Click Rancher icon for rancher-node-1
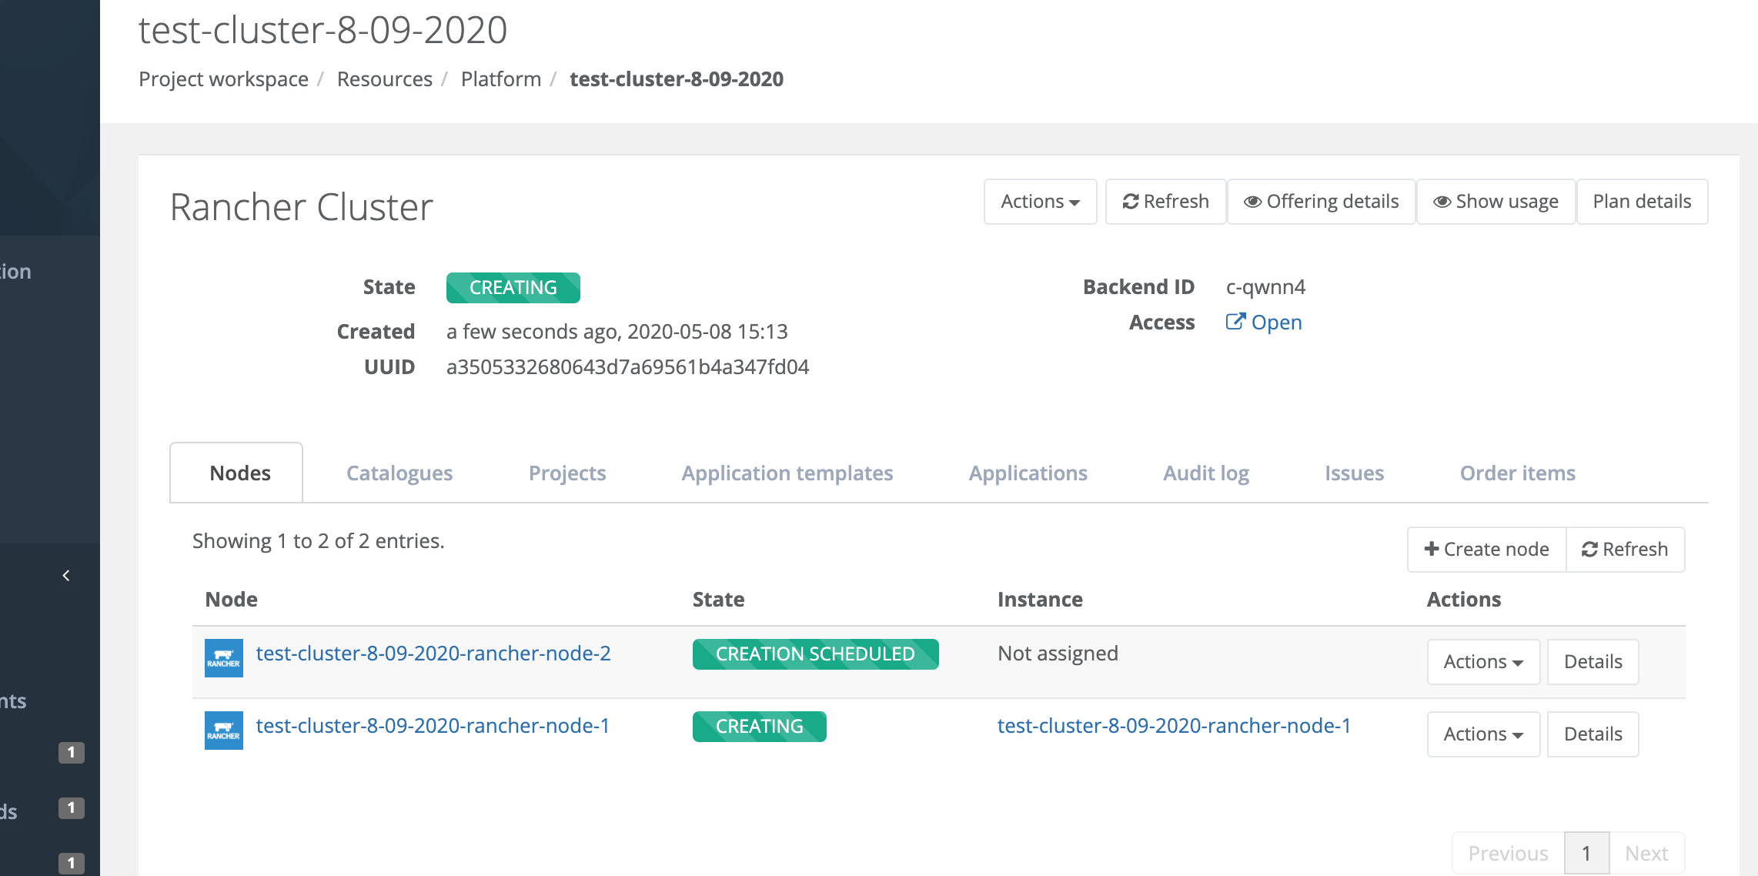This screenshot has width=1758, height=876. point(224,731)
